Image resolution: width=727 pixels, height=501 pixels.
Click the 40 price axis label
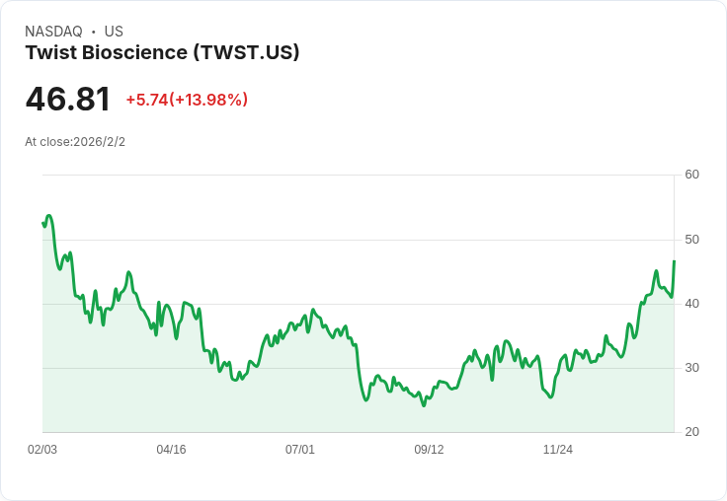coord(691,304)
